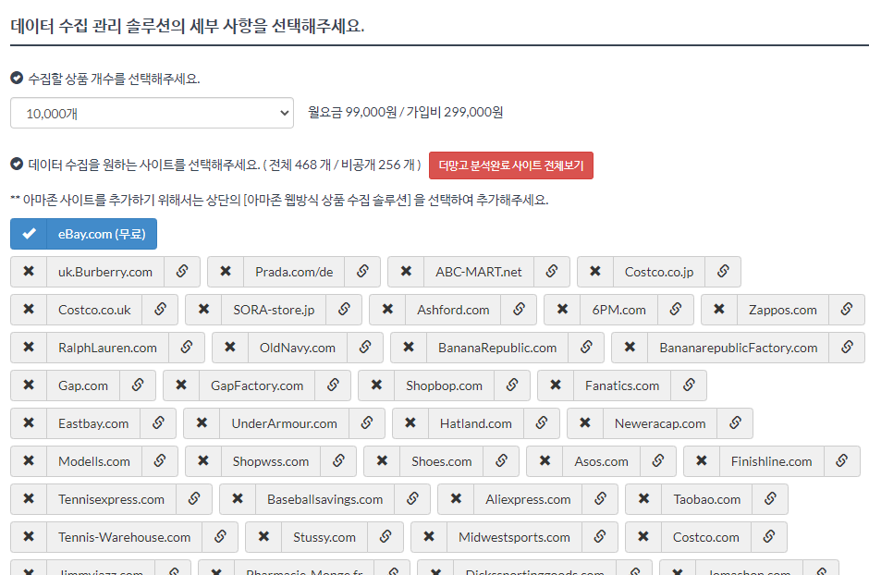Click the 월요금 99,000원 / 가입비 299,000원 price text

406,113
